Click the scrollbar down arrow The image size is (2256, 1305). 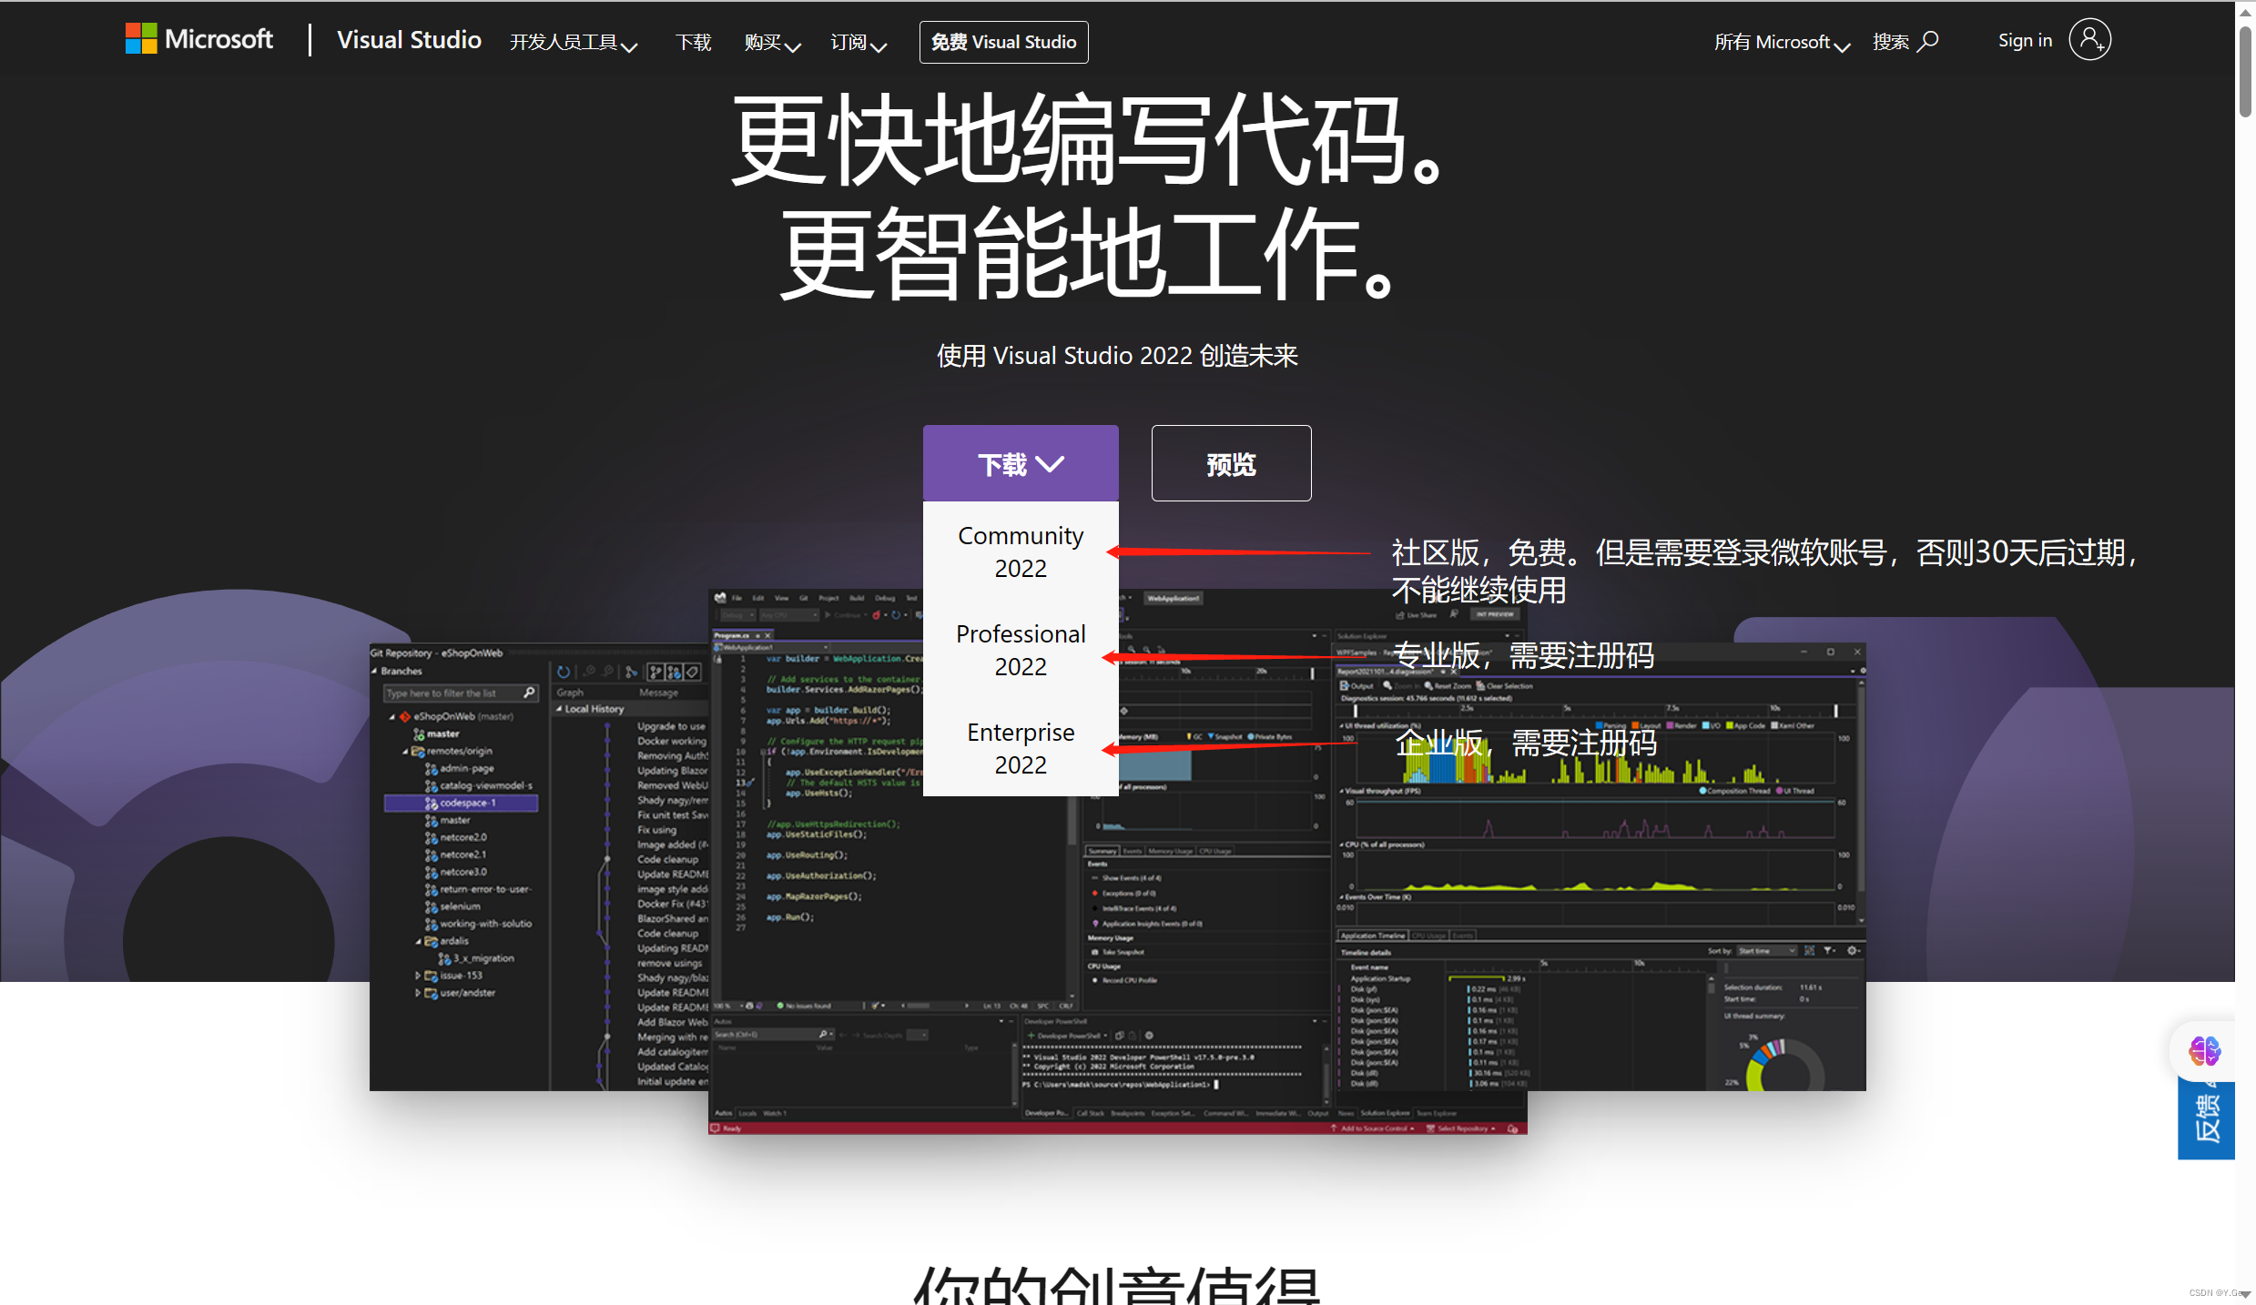point(2245,1295)
